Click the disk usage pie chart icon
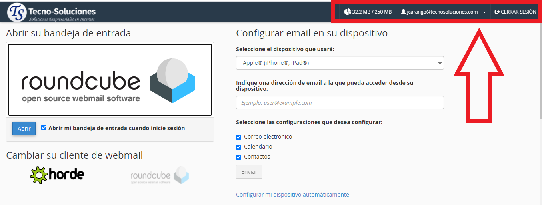The image size is (542, 205). tap(347, 12)
